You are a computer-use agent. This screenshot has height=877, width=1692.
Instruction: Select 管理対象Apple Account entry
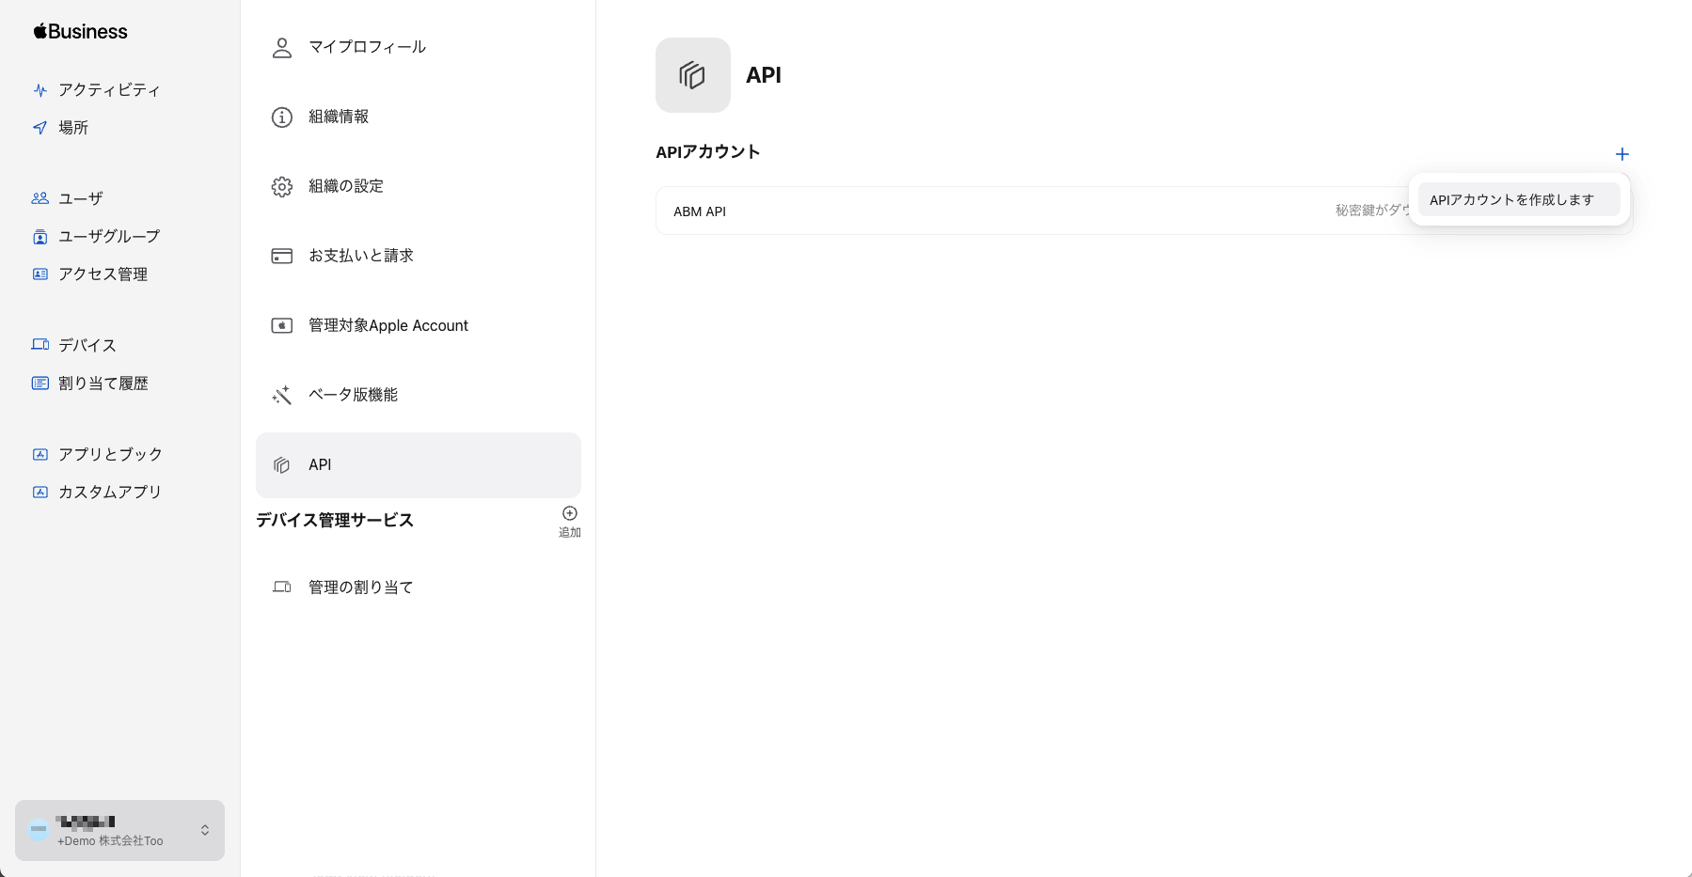tap(419, 325)
